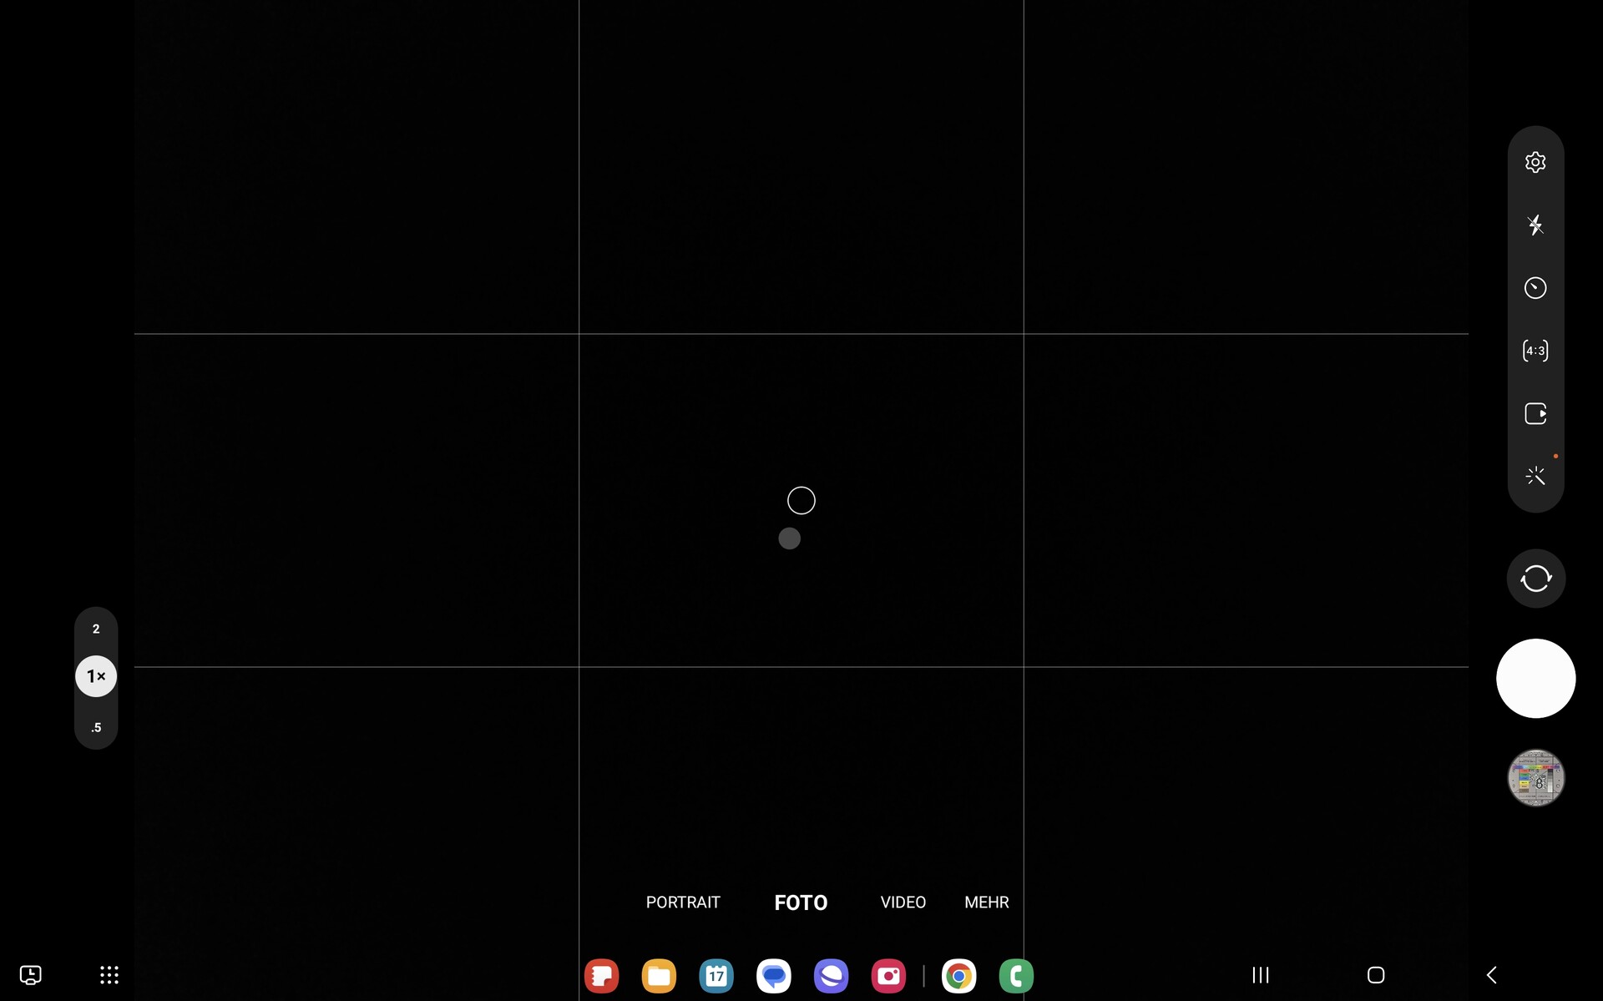Change the 4:3 aspect ratio
Viewport: 1603px width, 1001px height.
point(1535,351)
